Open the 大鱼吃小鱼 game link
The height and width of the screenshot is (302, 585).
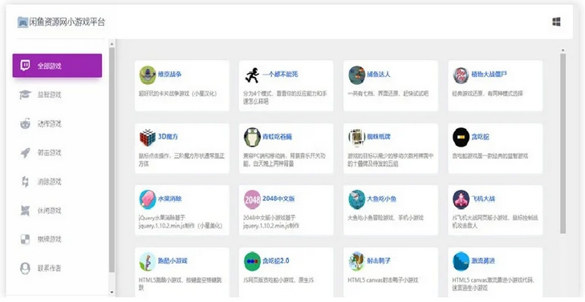pyautogui.click(x=381, y=199)
